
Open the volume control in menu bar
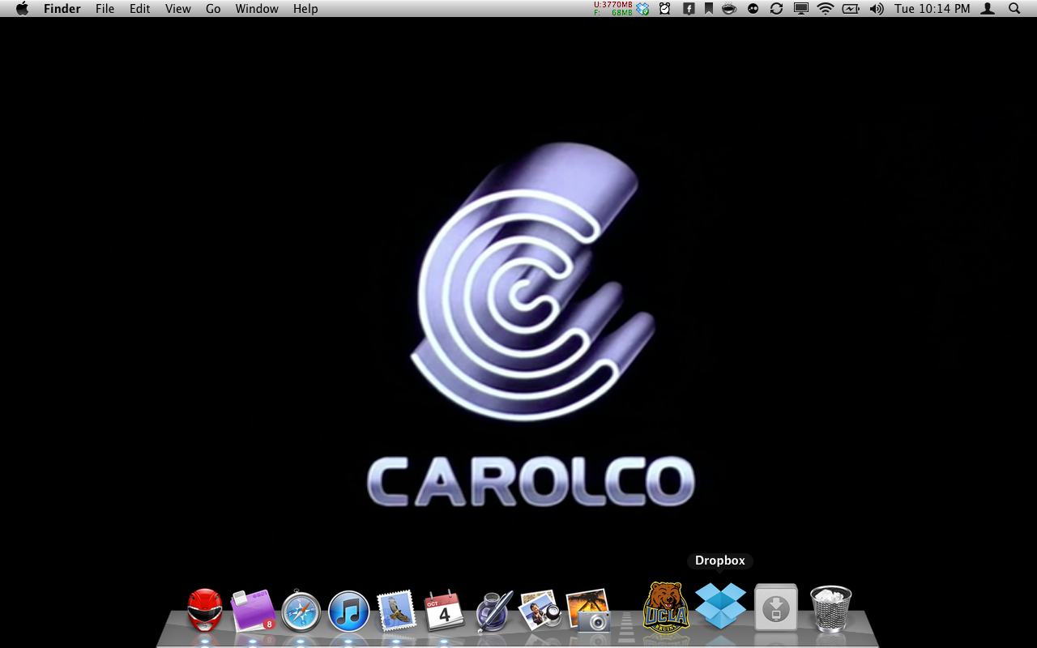click(x=877, y=9)
